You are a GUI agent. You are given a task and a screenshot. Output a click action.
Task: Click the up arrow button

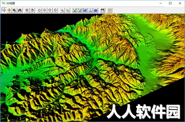coord(50,10)
